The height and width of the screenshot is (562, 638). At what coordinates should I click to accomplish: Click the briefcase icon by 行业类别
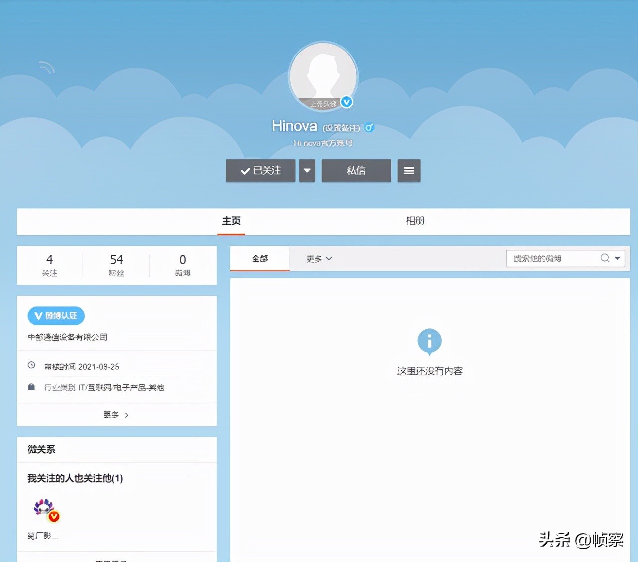[x=31, y=387]
